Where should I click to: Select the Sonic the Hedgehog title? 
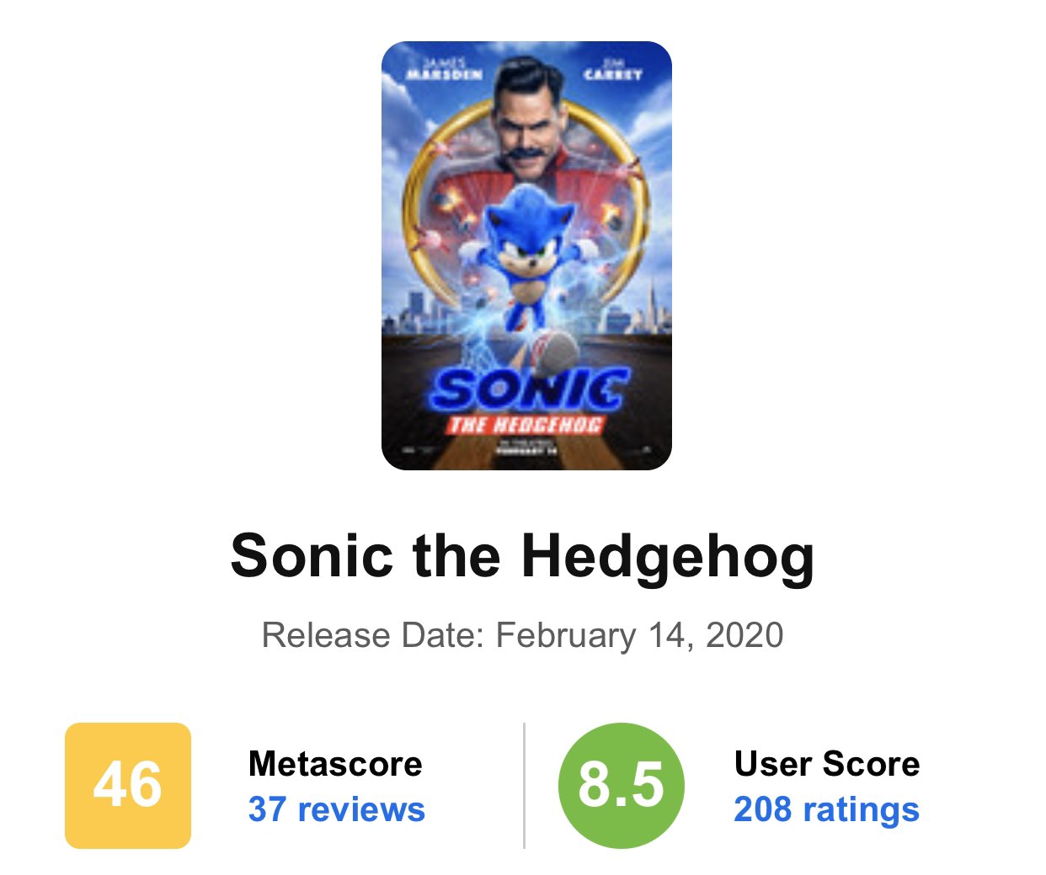(522, 556)
